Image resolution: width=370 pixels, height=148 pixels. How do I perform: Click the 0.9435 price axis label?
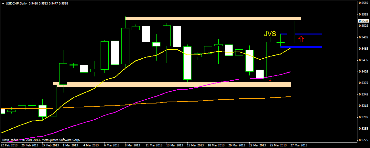363,60
